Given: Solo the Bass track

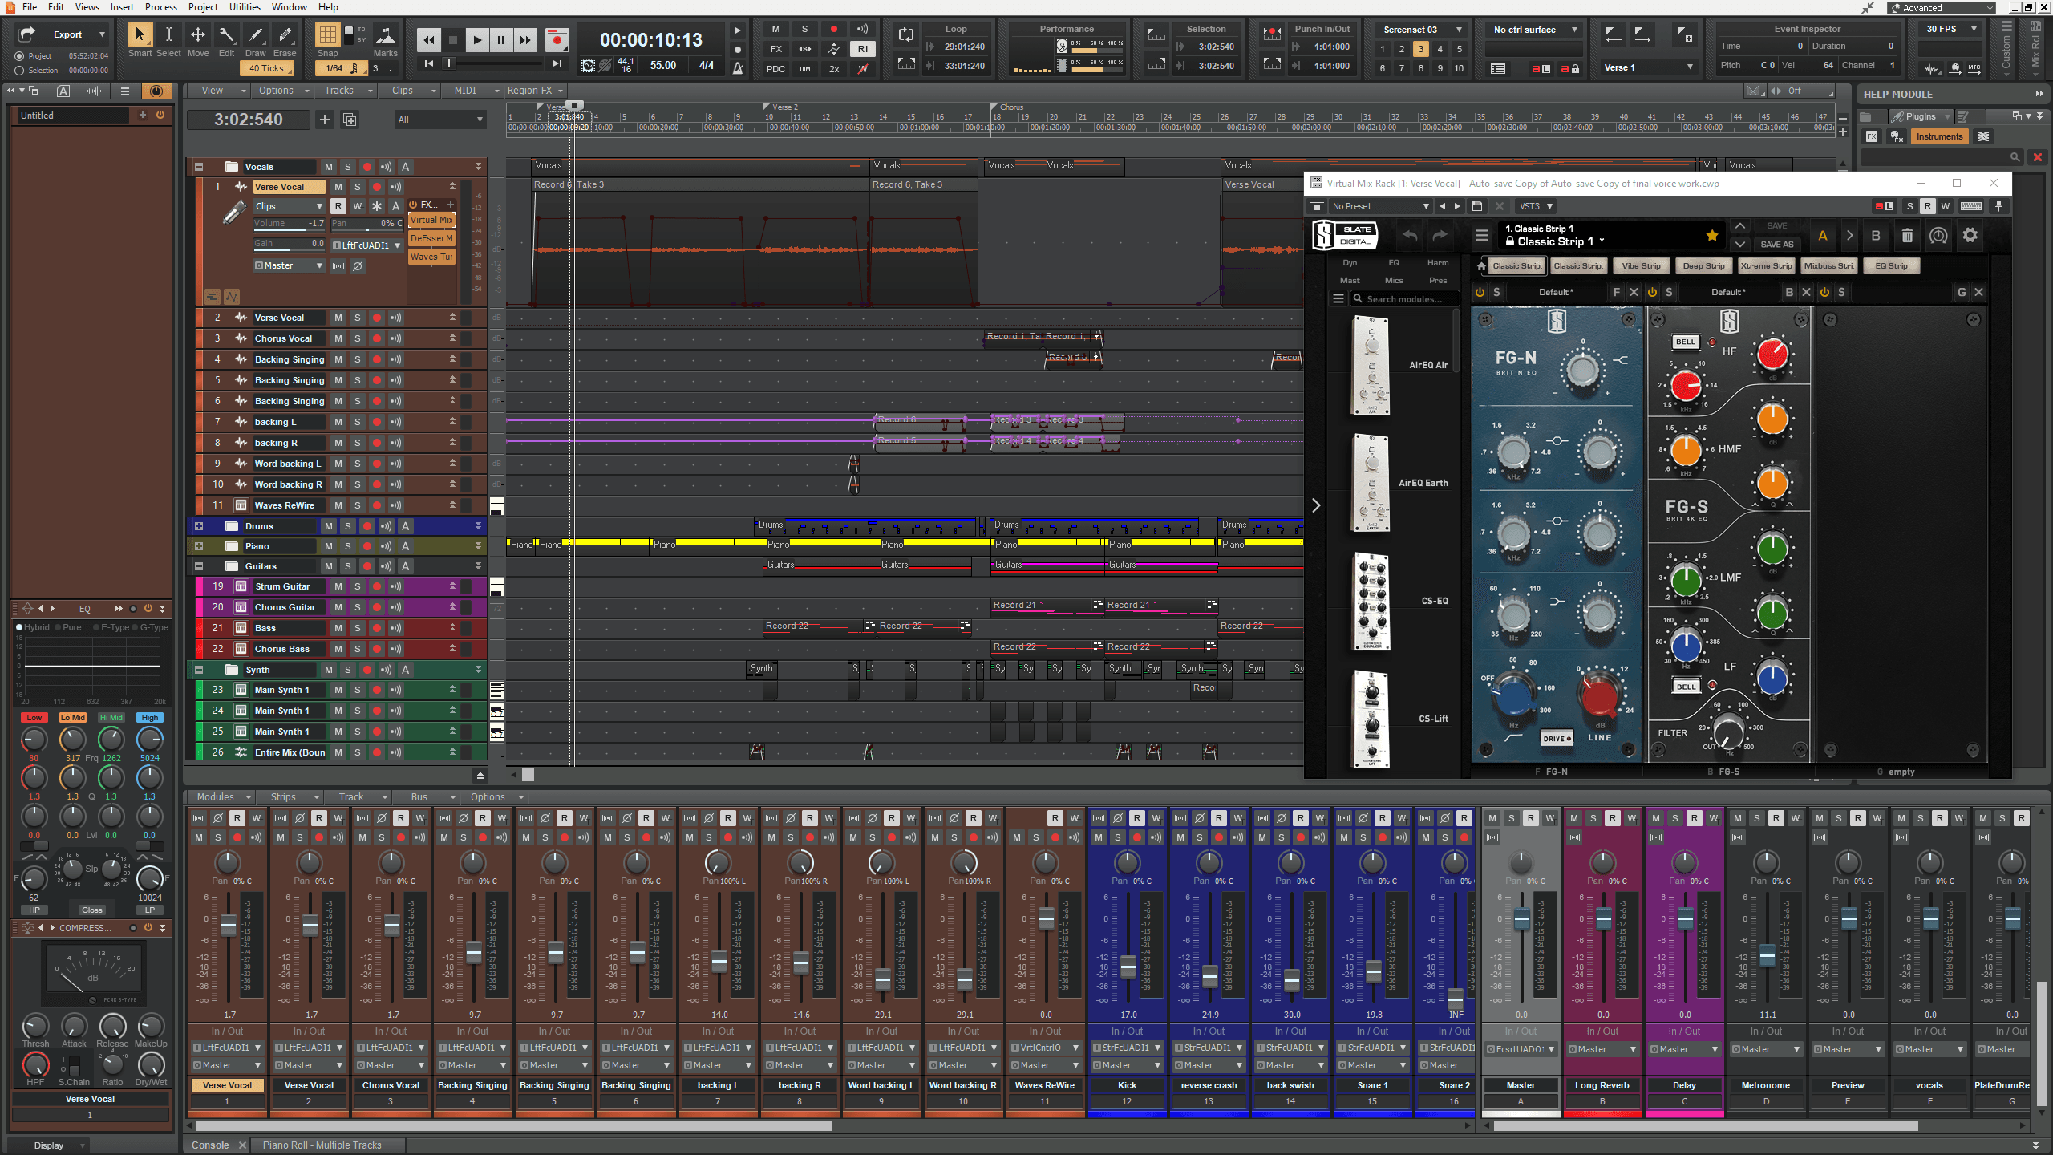Looking at the screenshot, I should click(x=358, y=628).
